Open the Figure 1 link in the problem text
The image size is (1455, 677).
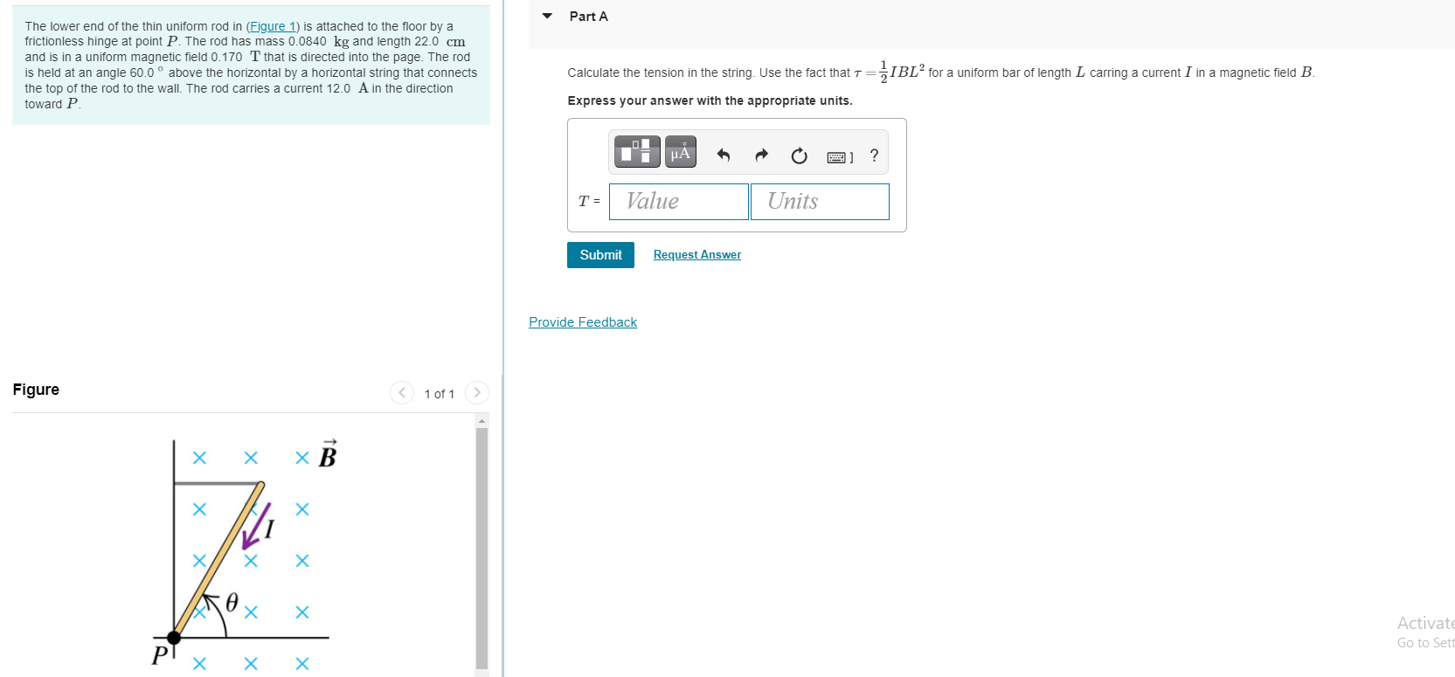[x=273, y=26]
